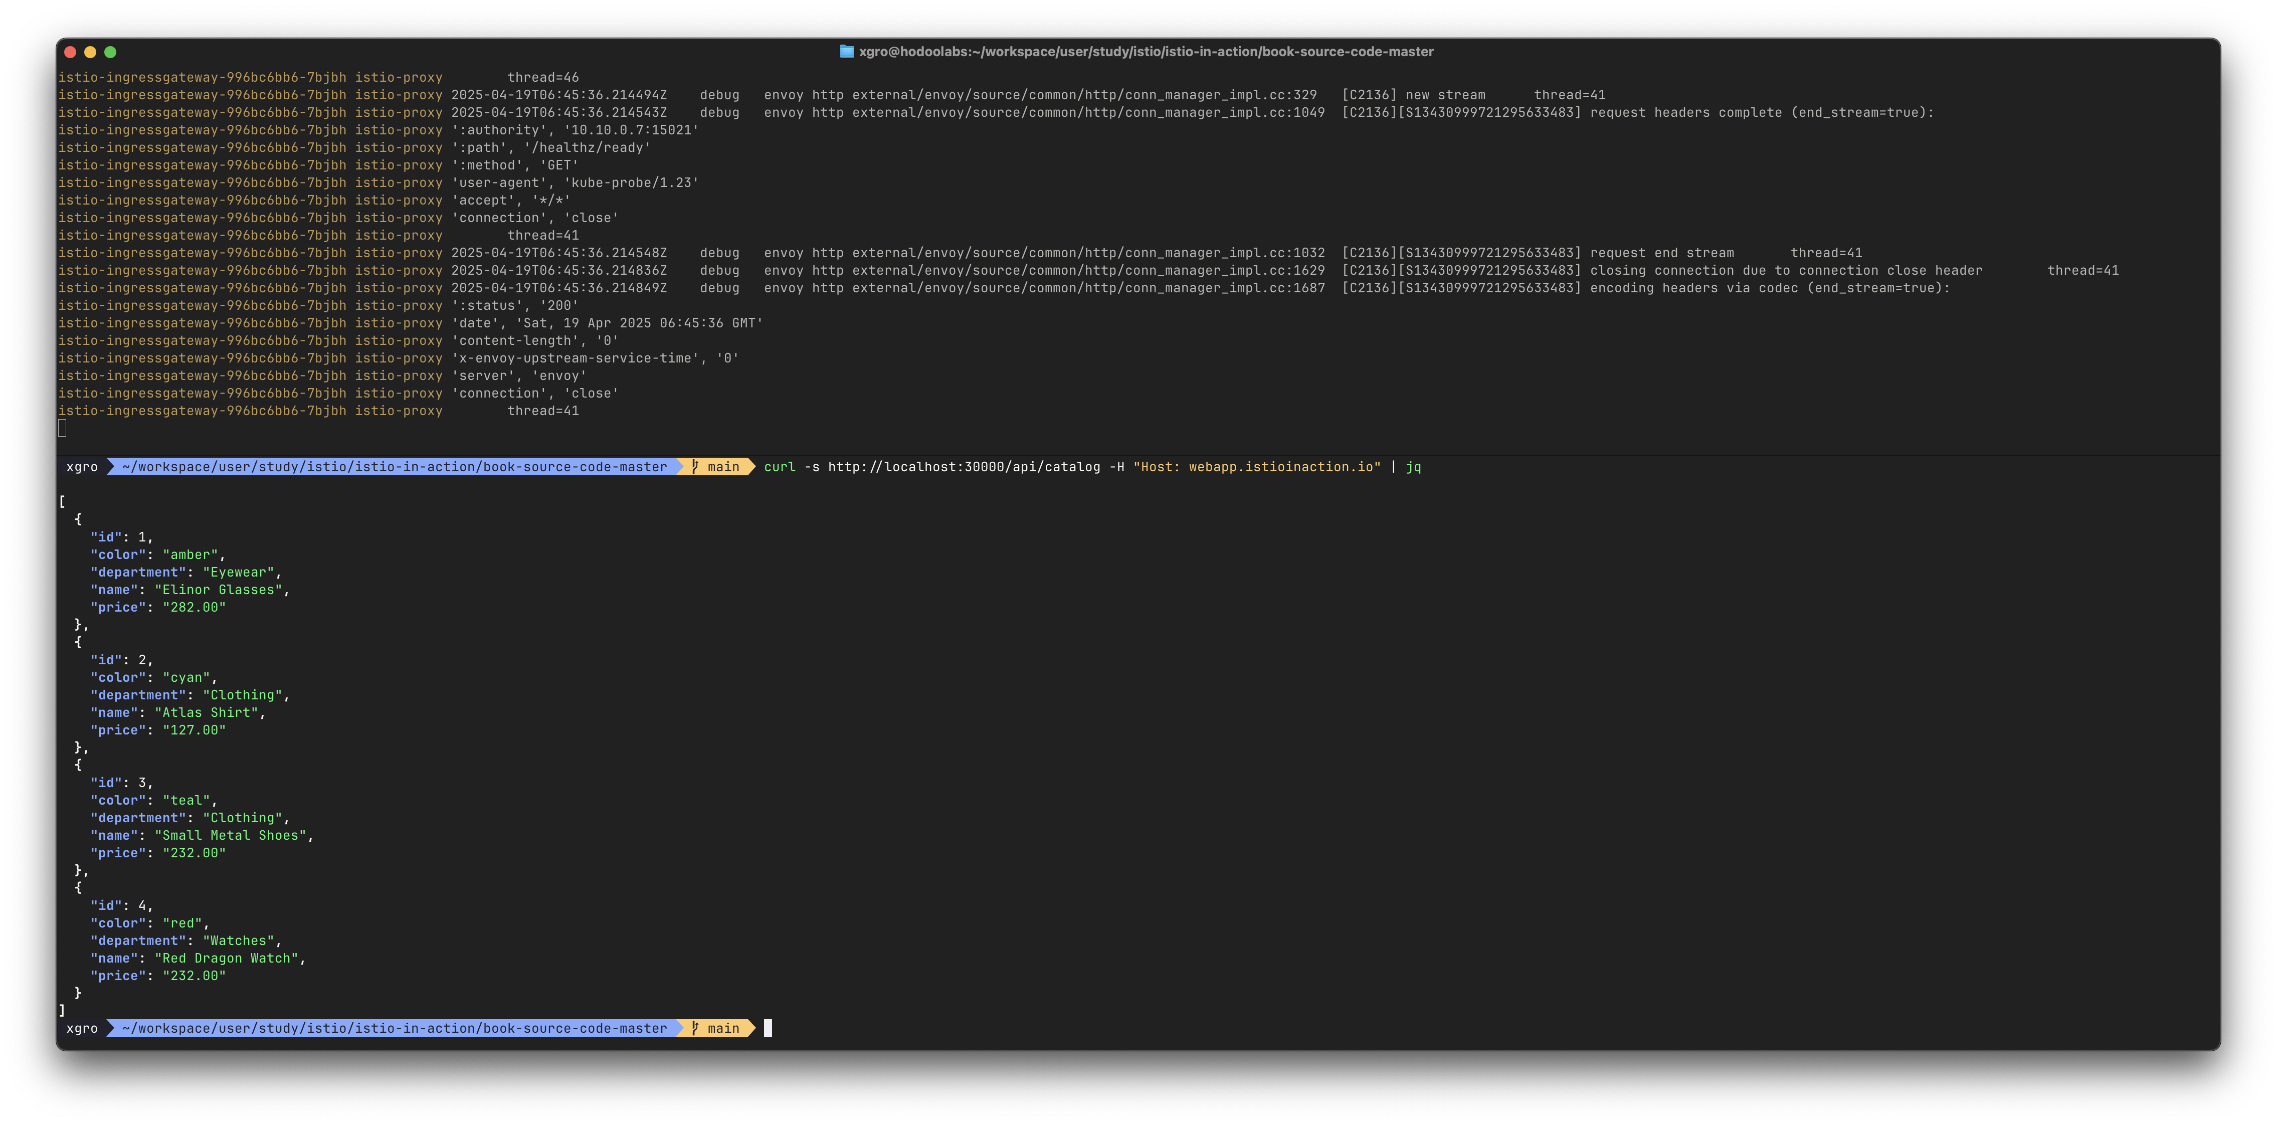Click the 'date' header log text
Image resolution: width=2277 pixels, height=1125 pixels.
[607, 323]
